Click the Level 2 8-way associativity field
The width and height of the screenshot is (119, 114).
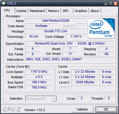(x=107, y=82)
